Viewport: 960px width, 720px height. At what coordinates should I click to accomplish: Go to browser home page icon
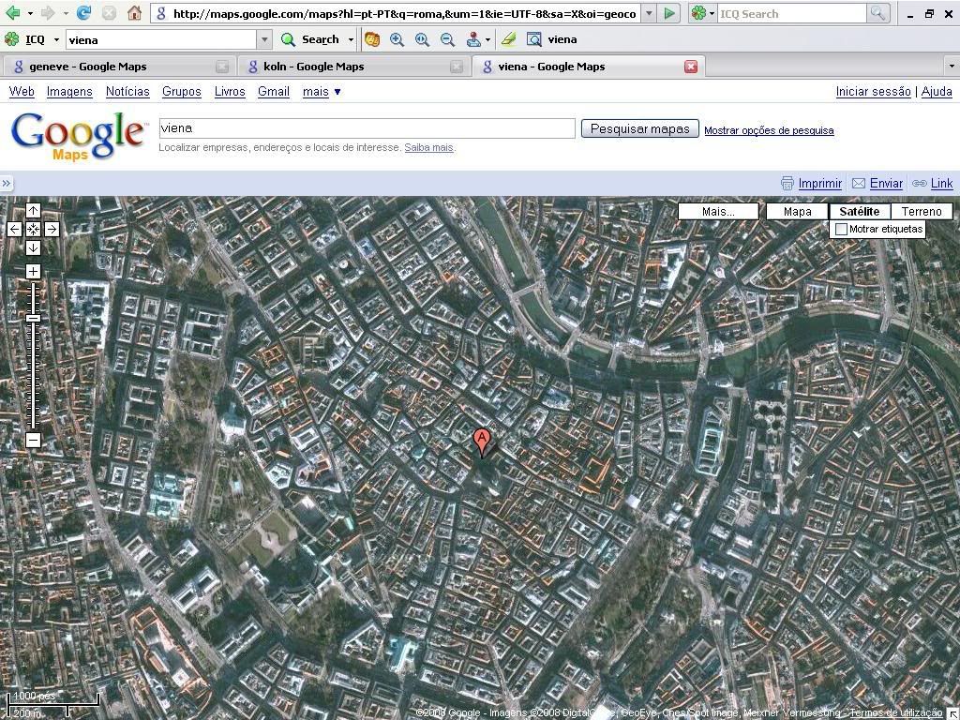click(x=134, y=13)
